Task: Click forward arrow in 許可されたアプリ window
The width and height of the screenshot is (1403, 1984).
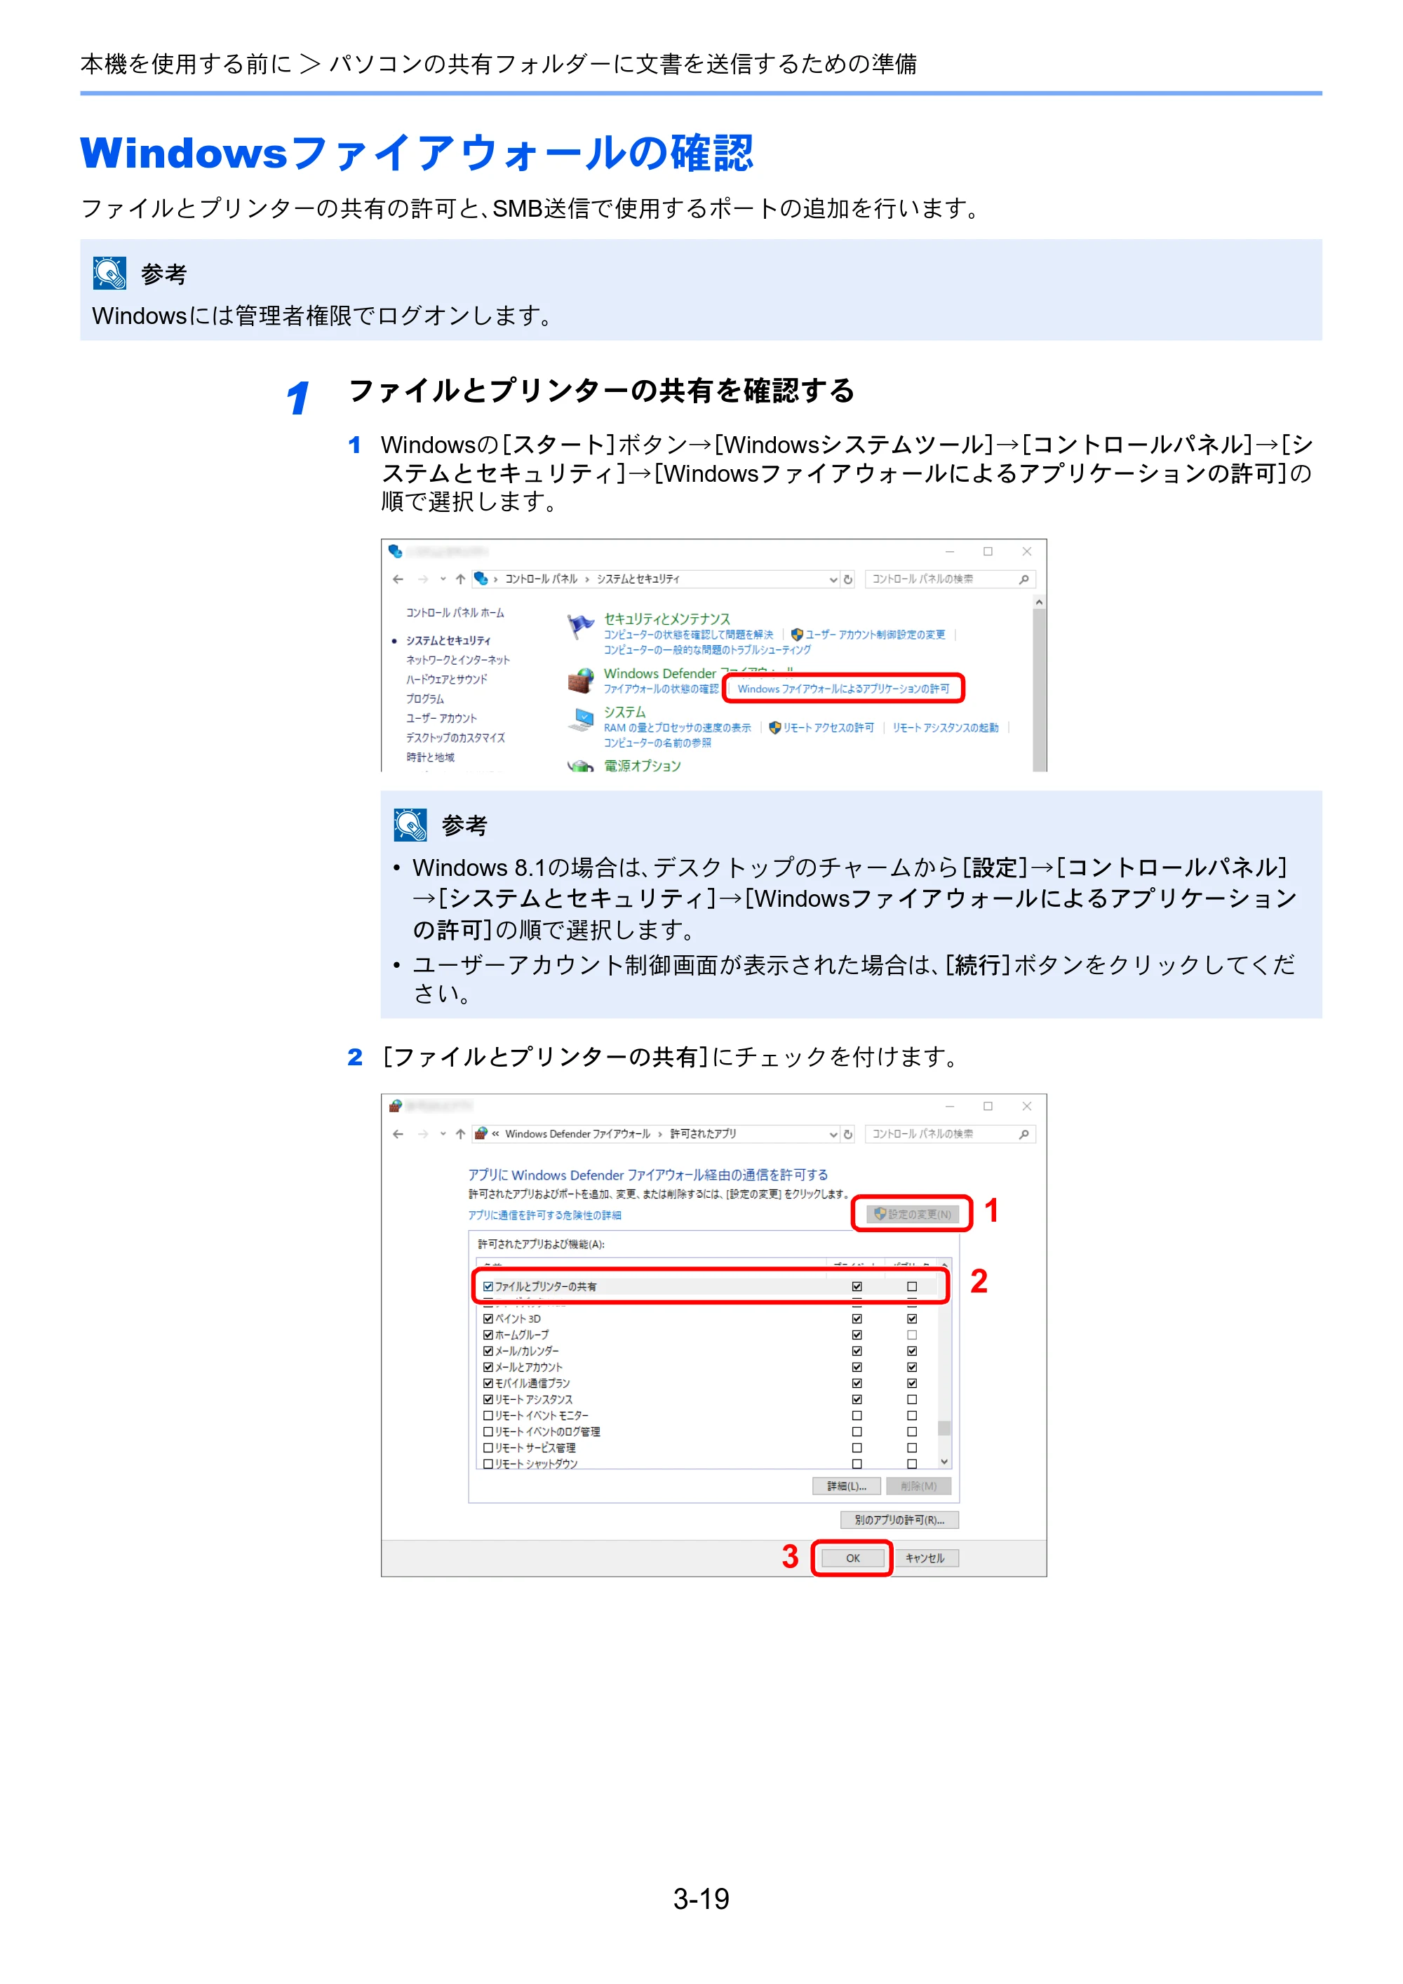Action: coord(423,1134)
